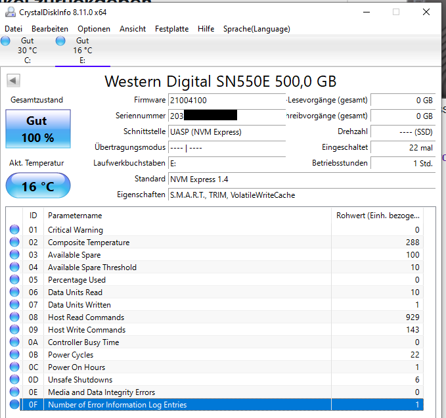Click the status orb for Host Write Commands
Viewport: 446px width, 418px height.
click(14, 329)
